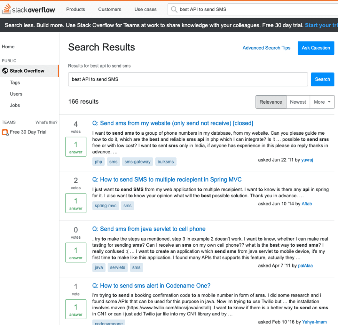
Task: Click the servlets tag
Action: pyautogui.click(x=118, y=267)
